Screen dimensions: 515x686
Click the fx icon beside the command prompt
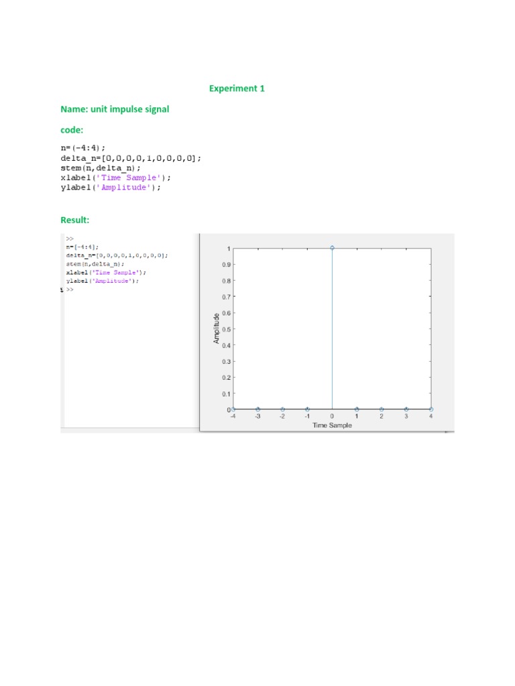tap(62, 289)
